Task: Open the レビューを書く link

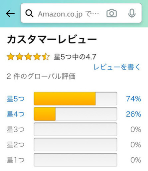Action: click(117, 67)
